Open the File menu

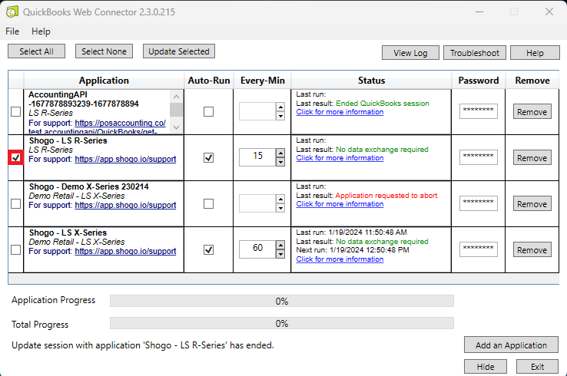click(x=12, y=31)
